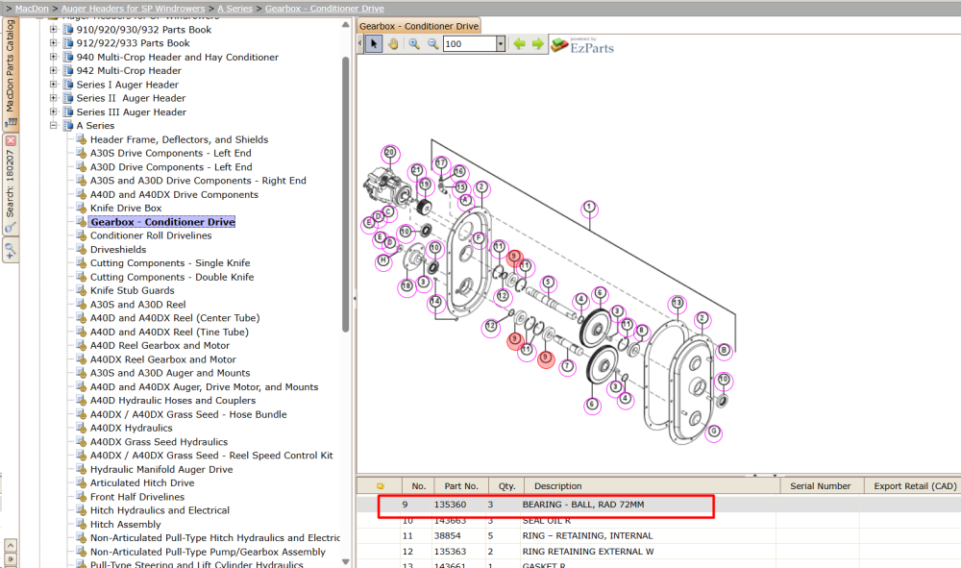The width and height of the screenshot is (961, 568).
Task: Click callout 7 on the diagram
Action: [x=568, y=366]
